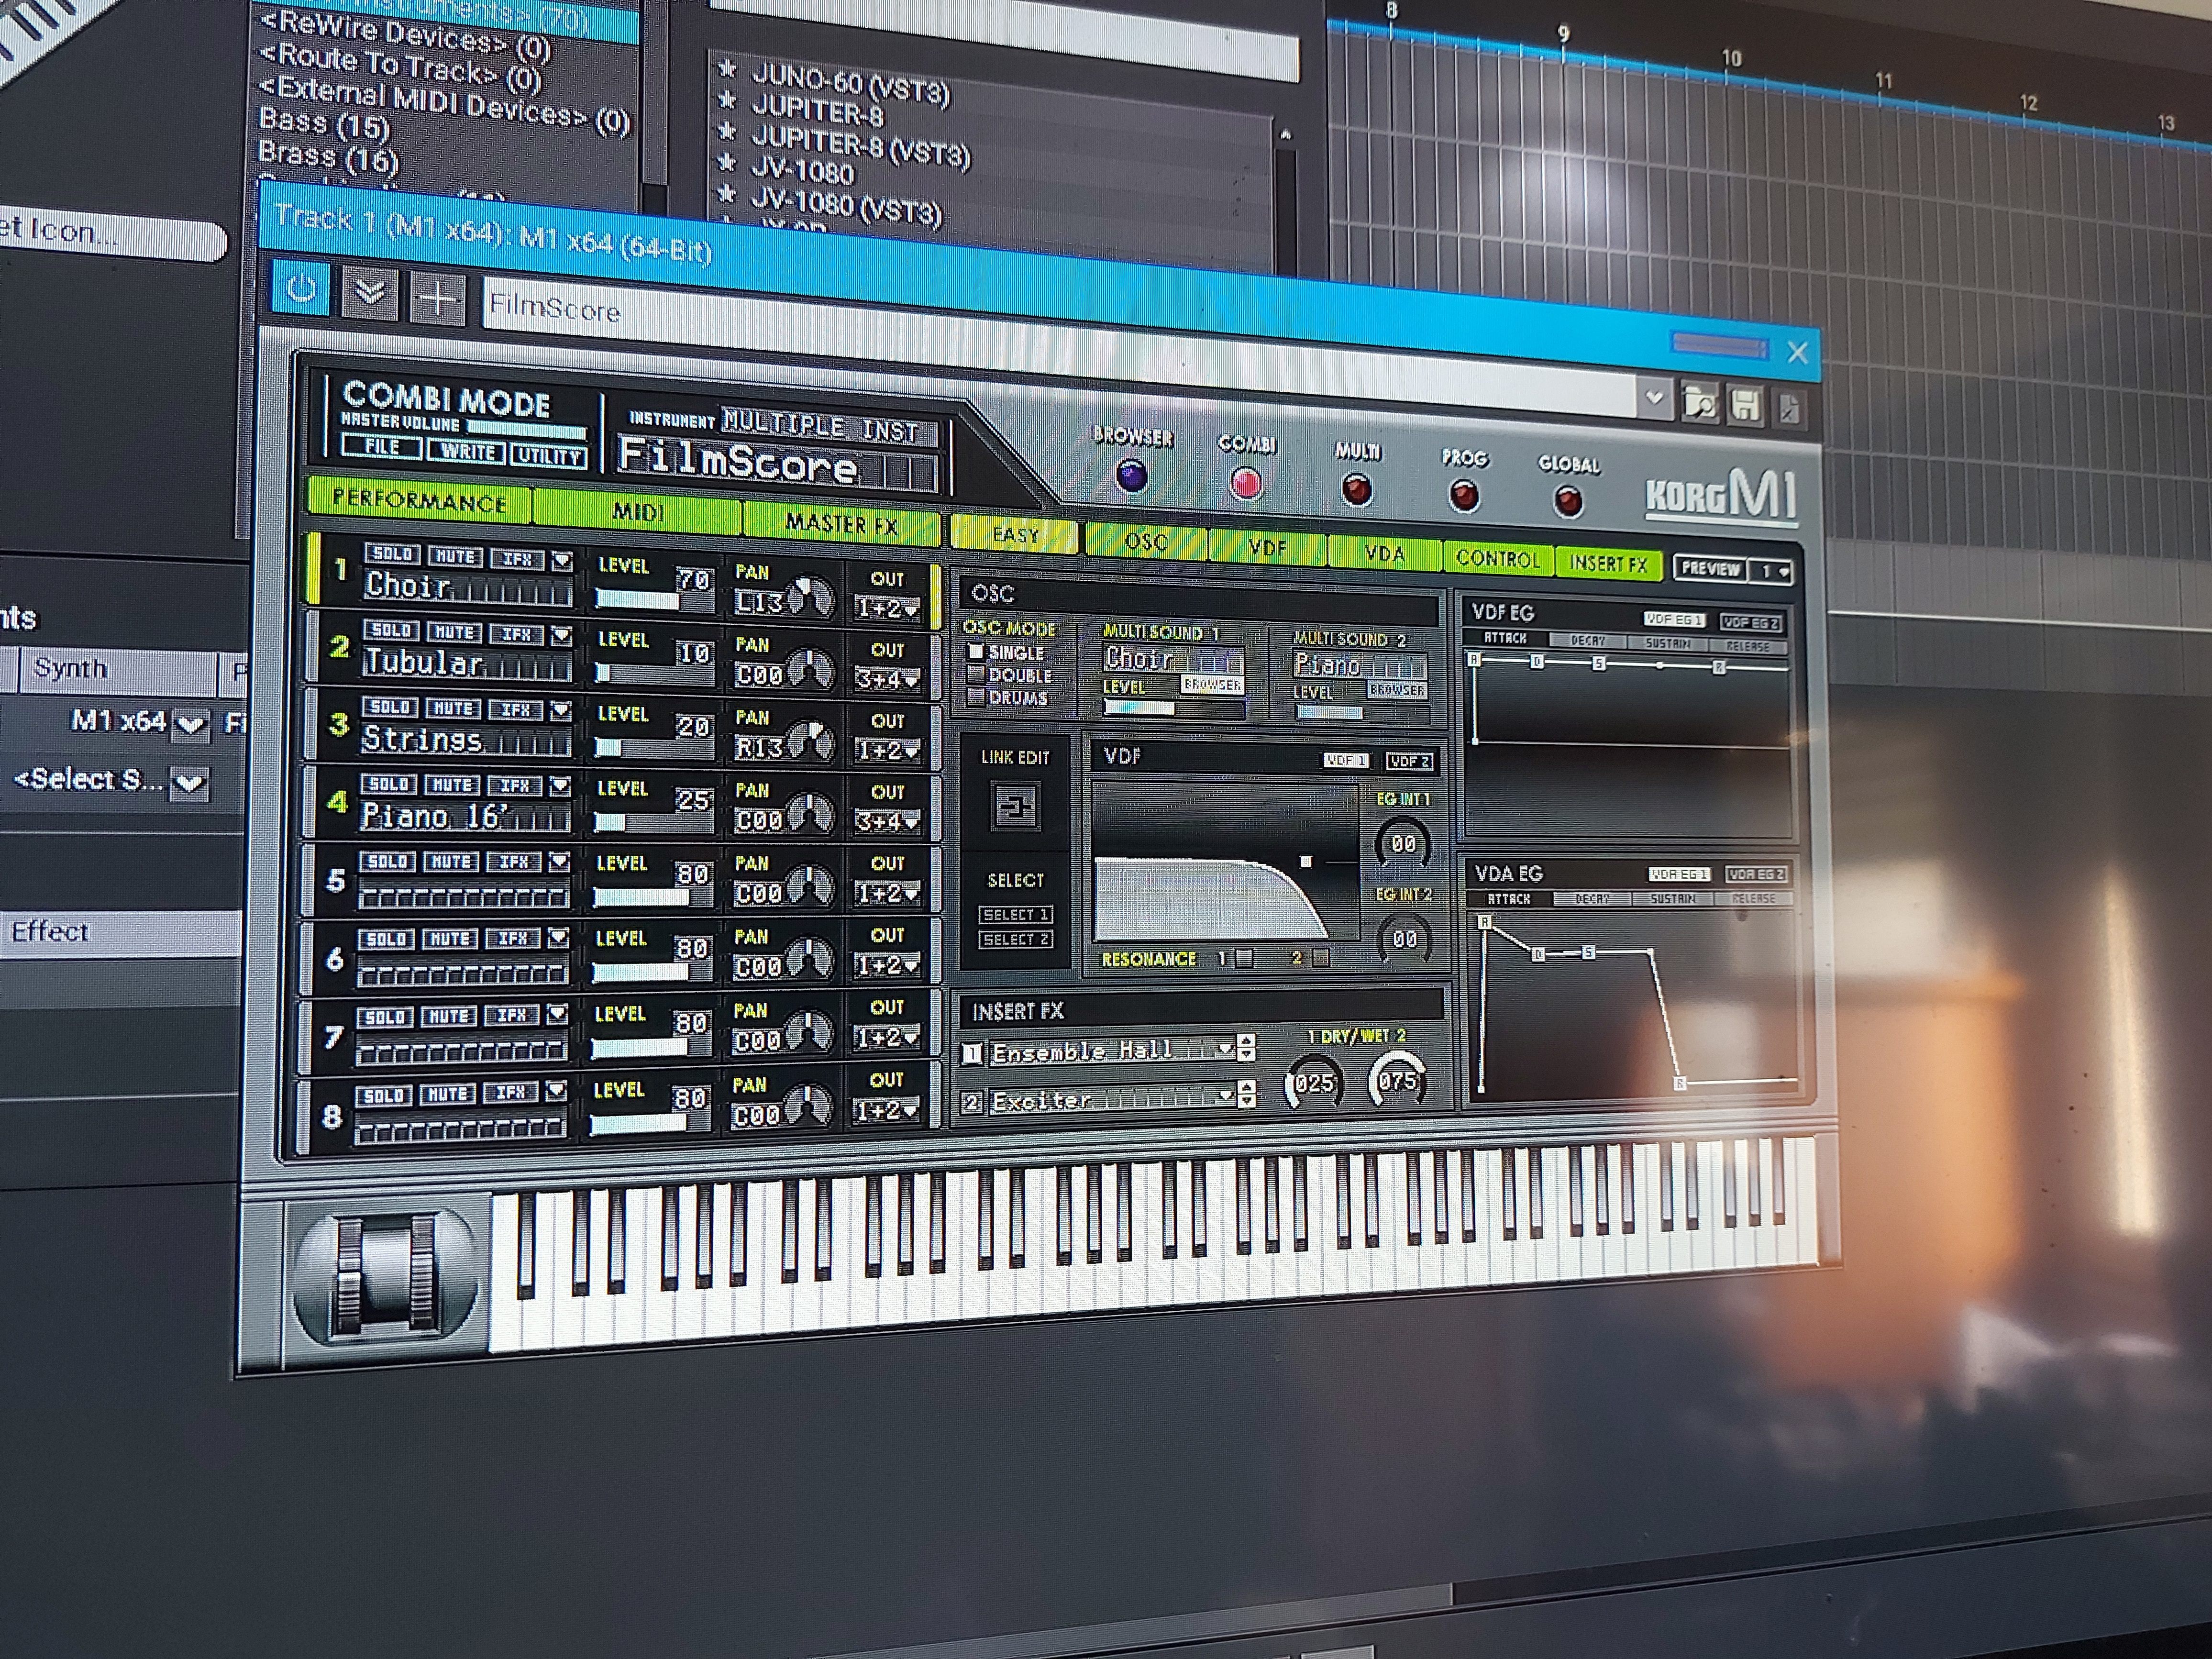The image size is (2212, 1659).
Task: Select the SINGLE oscillator mode
Action: click(x=975, y=651)
